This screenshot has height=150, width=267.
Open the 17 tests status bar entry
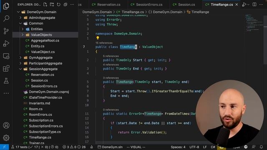(x=35, y=147)
